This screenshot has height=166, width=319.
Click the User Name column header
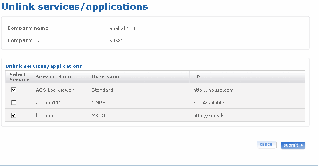pos(139,77)
